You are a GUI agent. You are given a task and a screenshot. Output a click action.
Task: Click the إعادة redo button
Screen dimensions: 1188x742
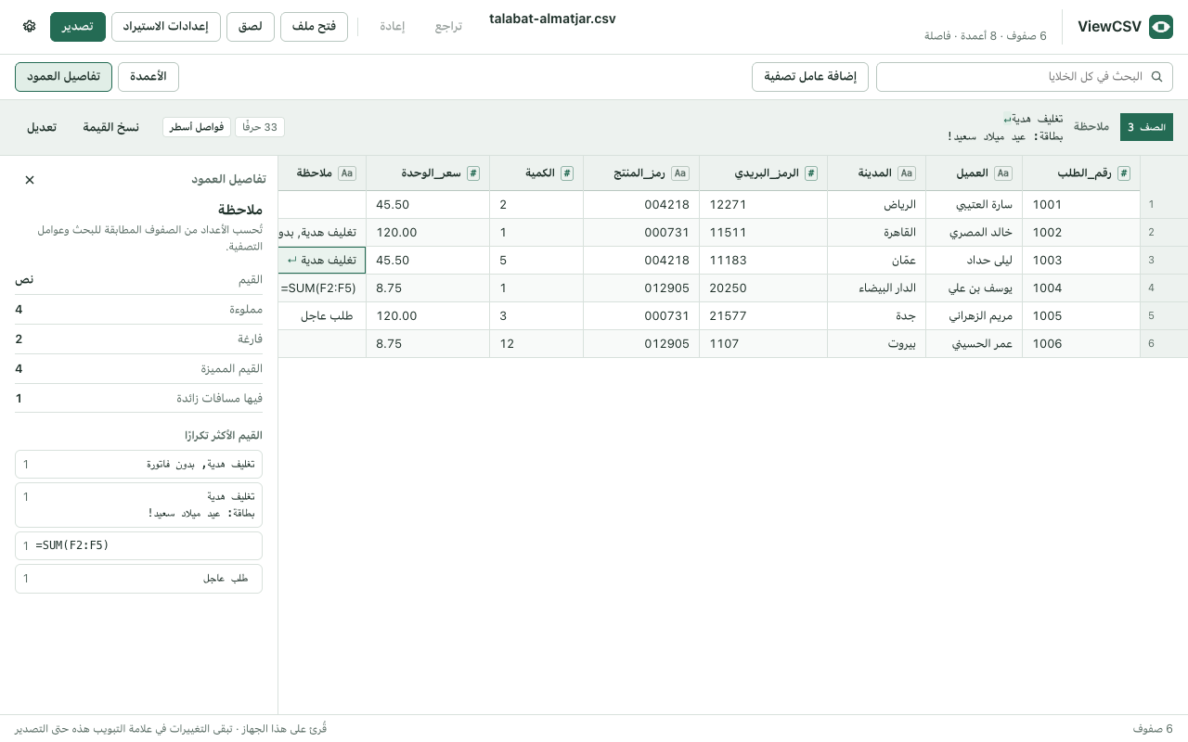(393, 26)
